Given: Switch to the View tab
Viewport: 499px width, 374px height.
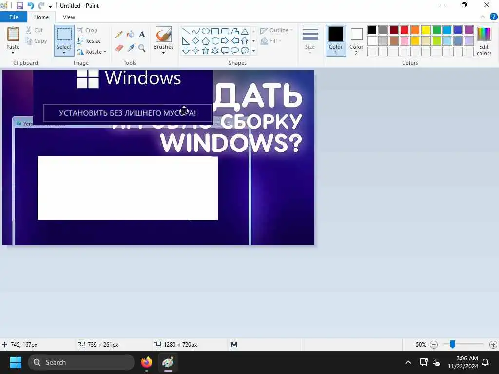Looking at the screenshot, I should click(x=69, y=17).
